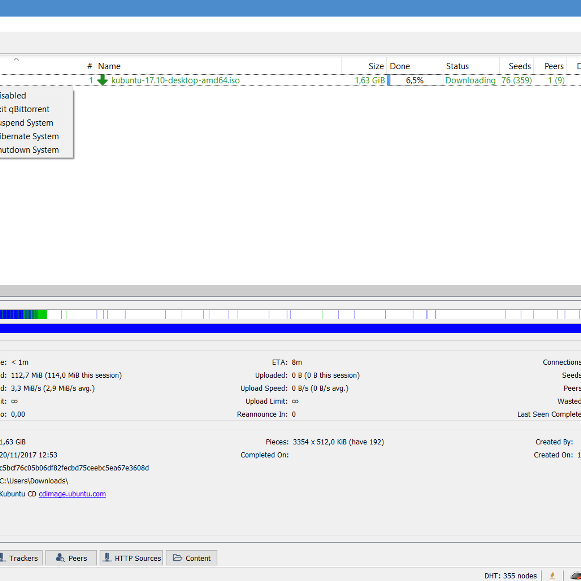
Task: Open the Trackers tab
Action: point(21,558)
